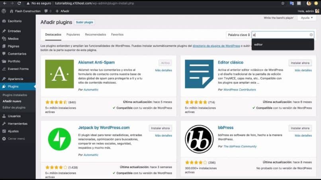Install bbPress with Instalar ahora
The width and height of the screenshot is (321, 180).
click(300, 128)
